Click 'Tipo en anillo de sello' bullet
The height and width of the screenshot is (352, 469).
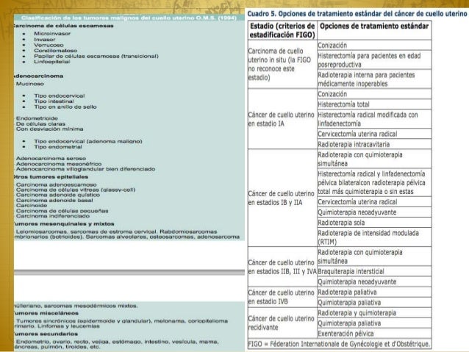tap(65, 107)
